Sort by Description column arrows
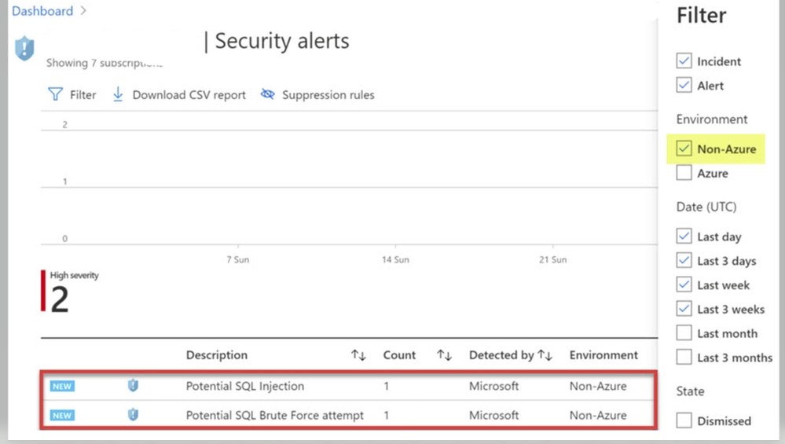The width and height of the screenshot is (785, 444). [x=358, y=355]
